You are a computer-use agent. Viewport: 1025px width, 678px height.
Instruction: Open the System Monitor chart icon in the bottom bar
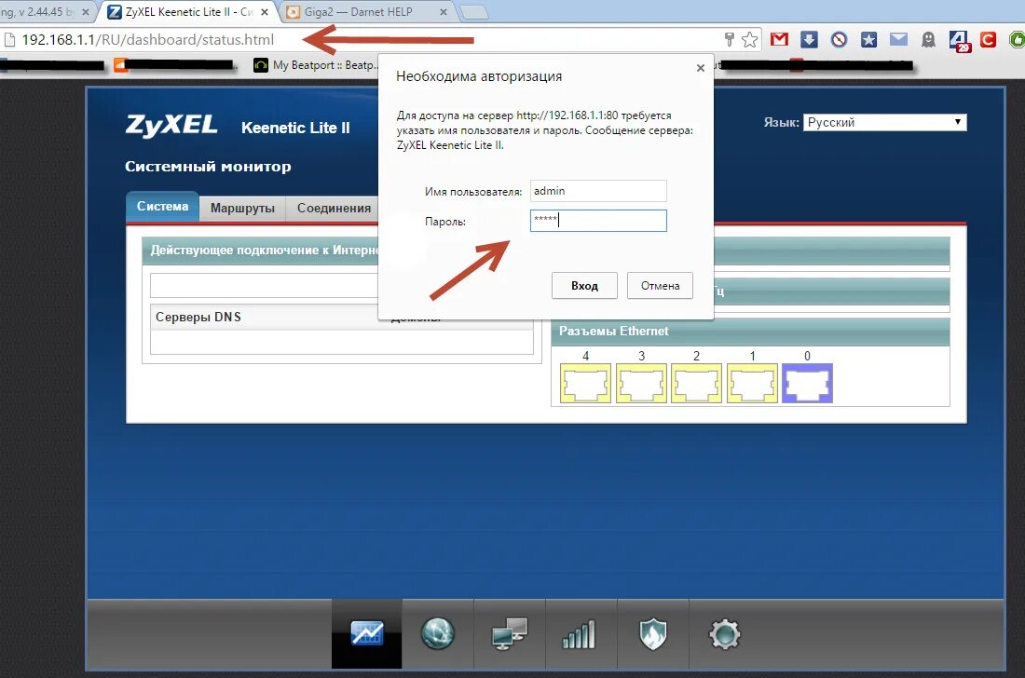tap(367, 633)
